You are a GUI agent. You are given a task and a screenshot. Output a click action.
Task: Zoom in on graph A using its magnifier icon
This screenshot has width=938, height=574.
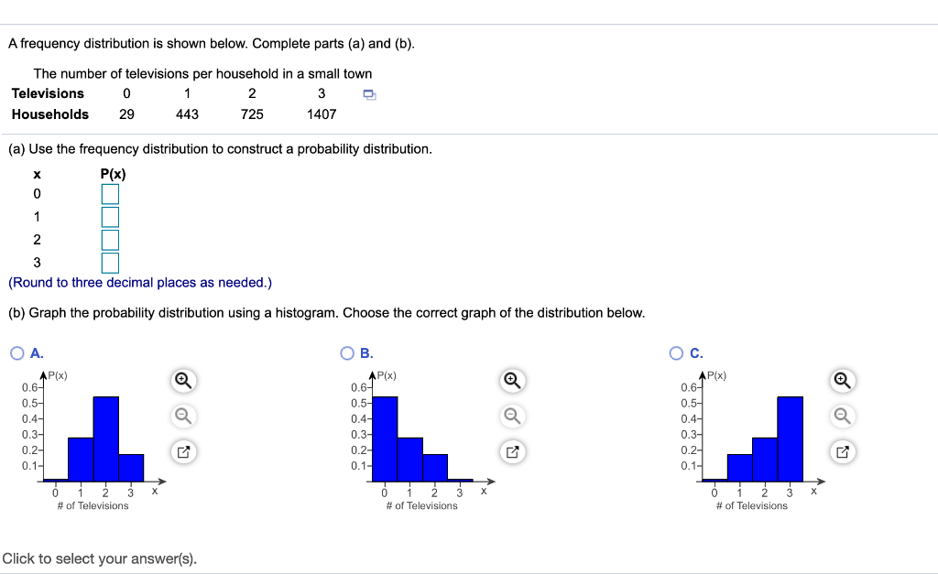[182, 380]
